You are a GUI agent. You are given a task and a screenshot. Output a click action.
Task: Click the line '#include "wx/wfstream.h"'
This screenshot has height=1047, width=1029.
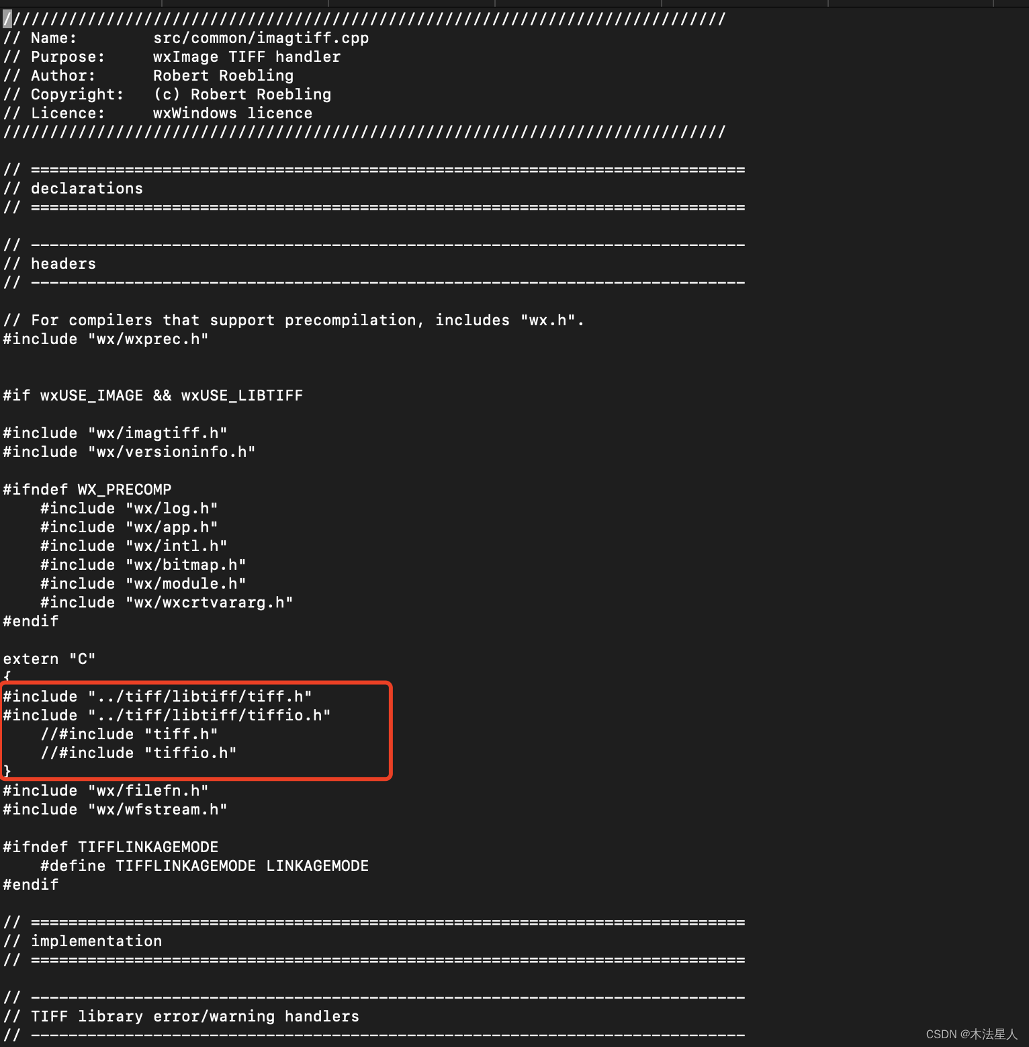(115, 810)
